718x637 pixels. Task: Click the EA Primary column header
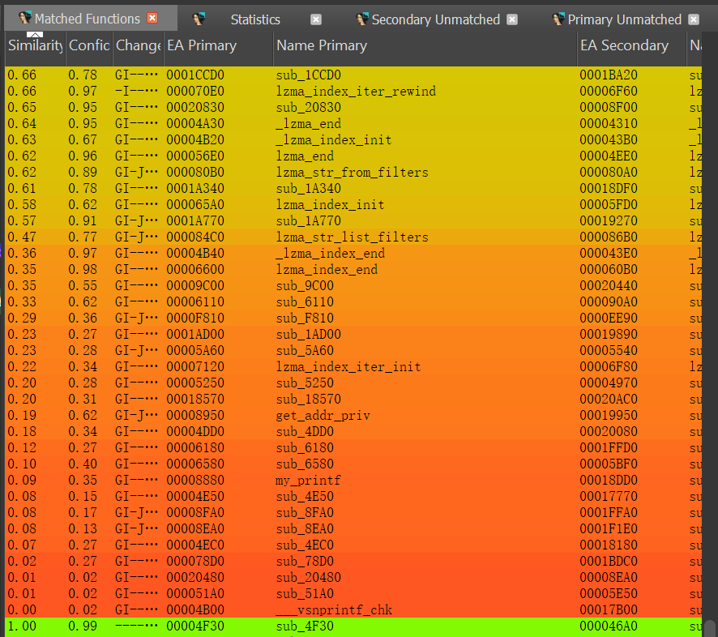(201, 46)
